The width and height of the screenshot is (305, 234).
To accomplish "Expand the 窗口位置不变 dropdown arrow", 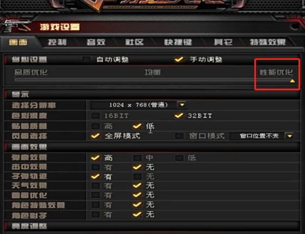I will click(289, 136).
